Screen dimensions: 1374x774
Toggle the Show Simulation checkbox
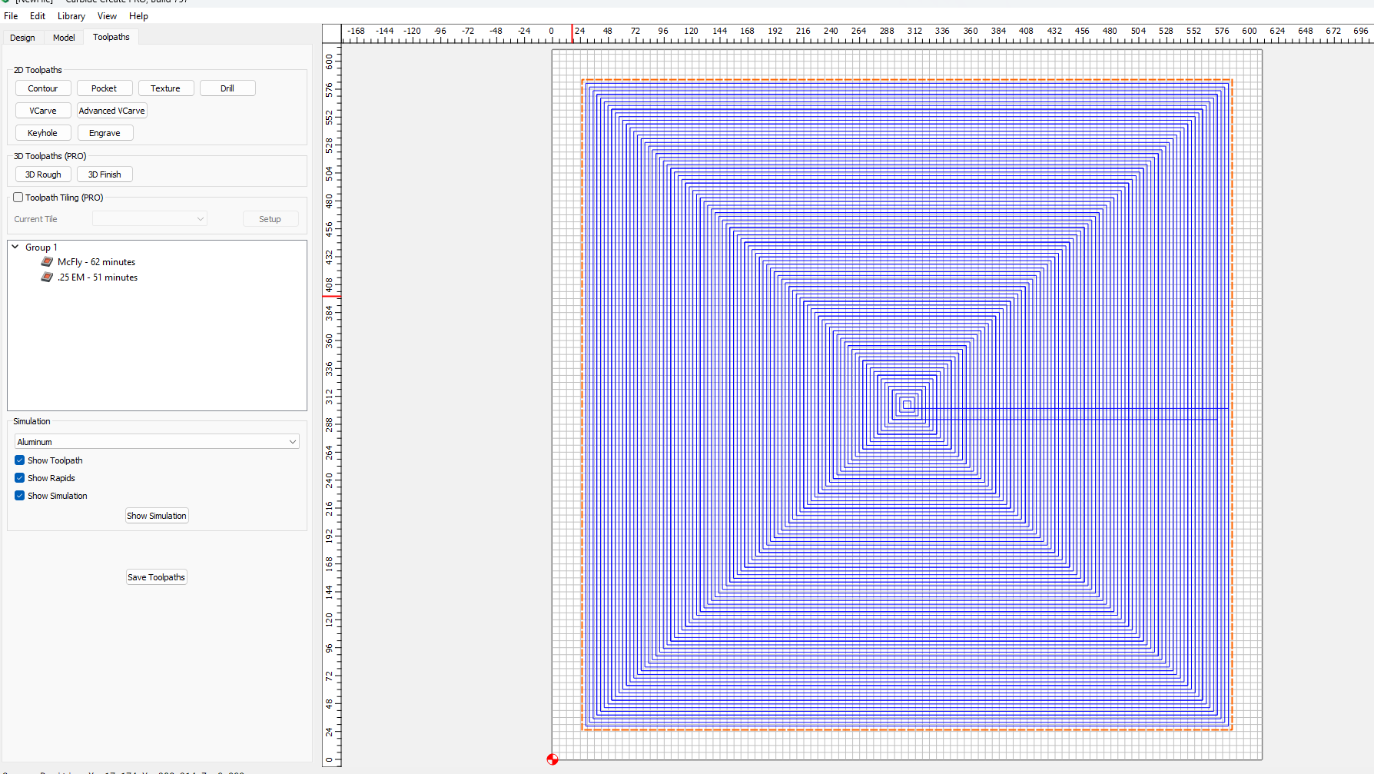(x=20, y=496)
